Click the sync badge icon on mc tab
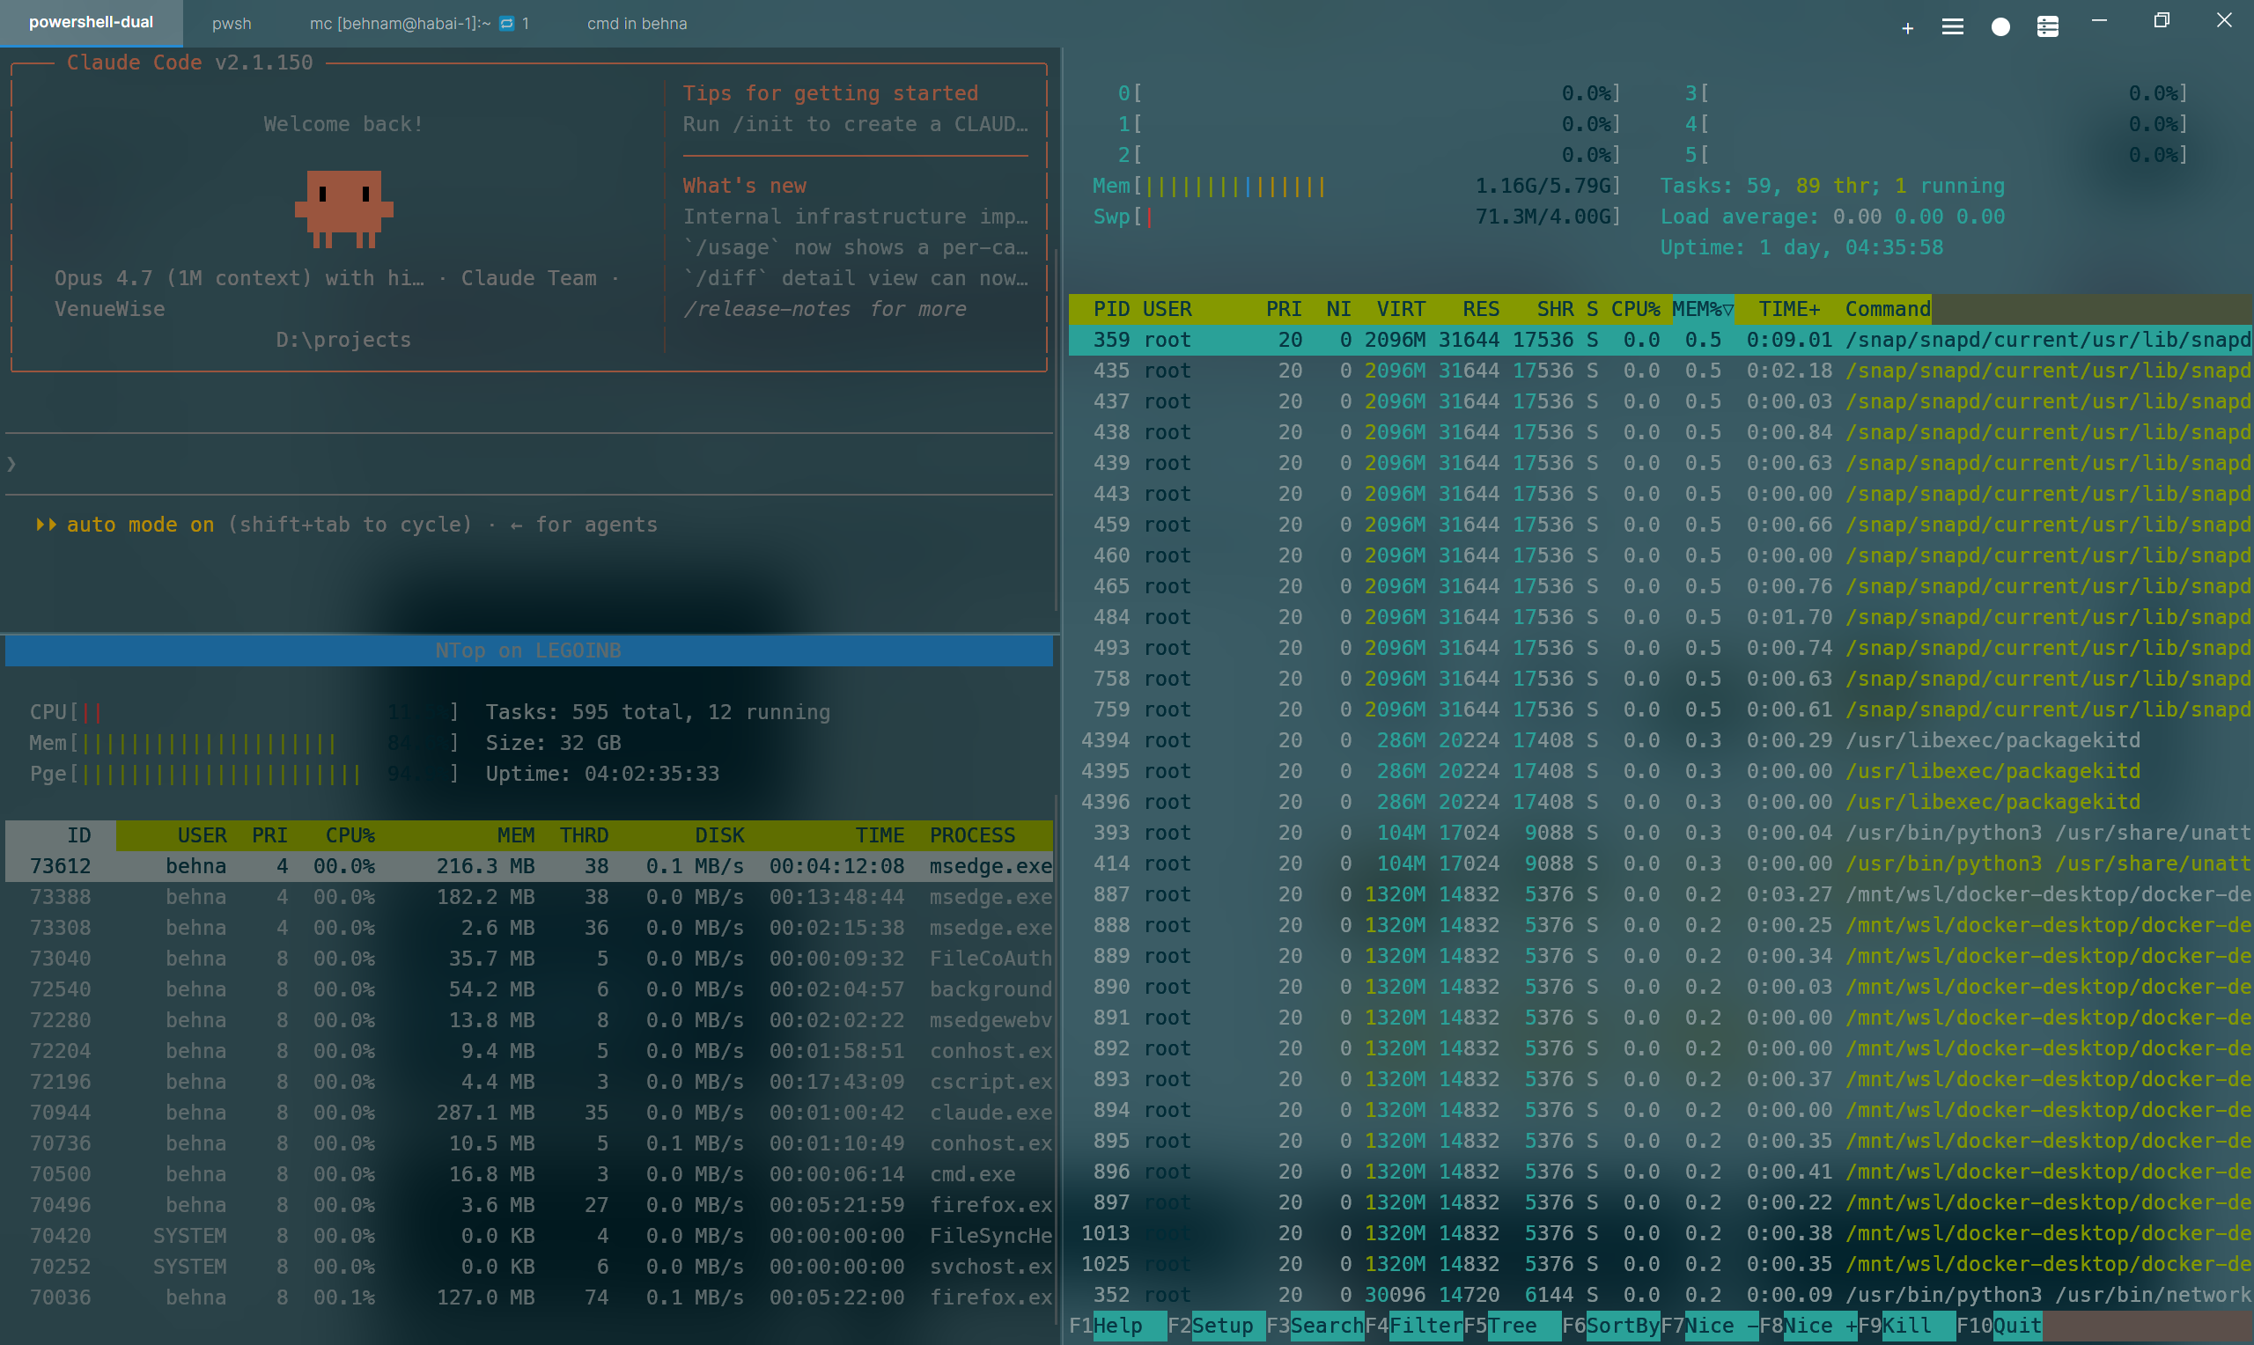The image size is (2254, 1345). [x=506, y=24]
